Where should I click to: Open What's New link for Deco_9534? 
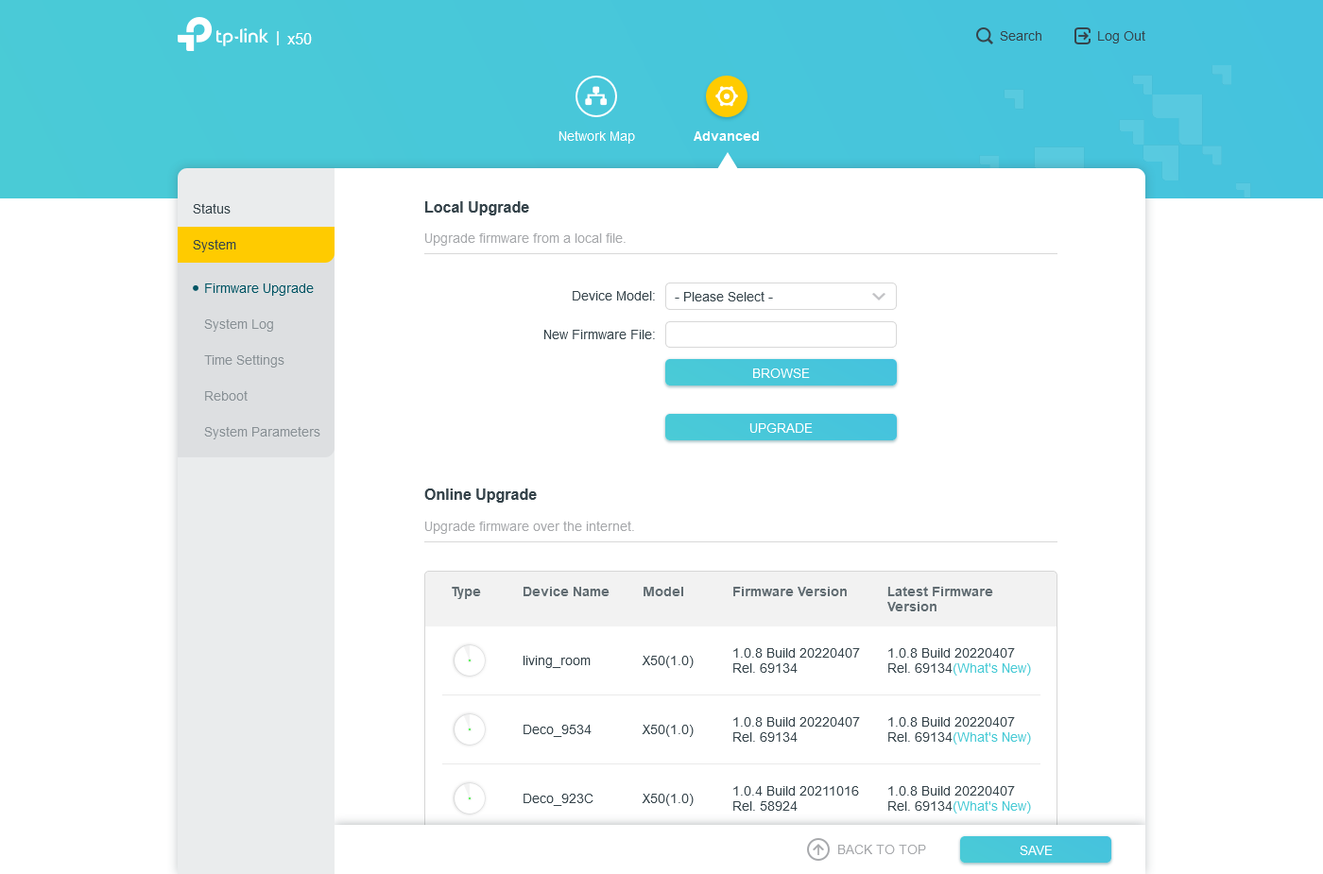click(x=991, y=737)
